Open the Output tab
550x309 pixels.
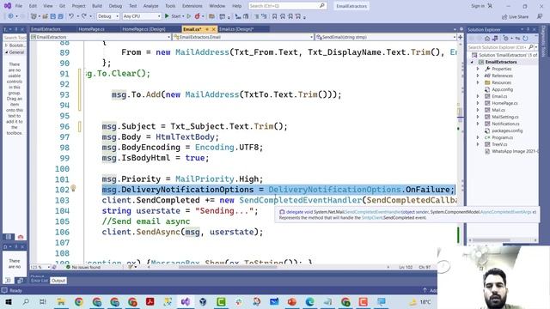(x=58, y=281)
